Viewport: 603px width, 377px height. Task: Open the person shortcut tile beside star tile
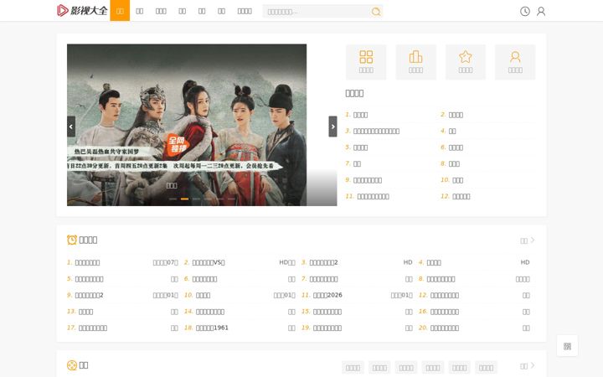pos(515,62)
